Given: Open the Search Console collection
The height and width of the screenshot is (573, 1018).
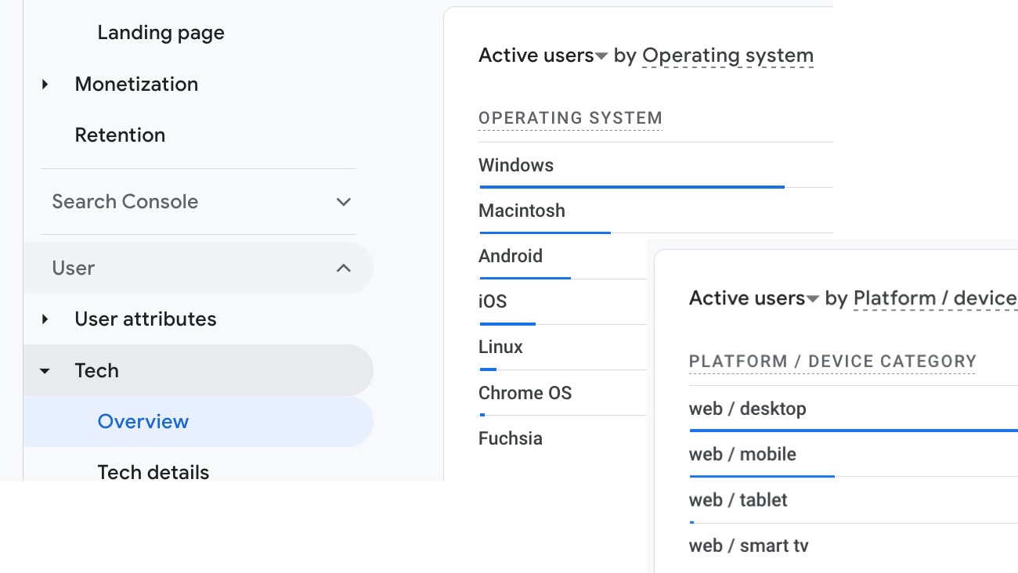Looking at the screenshot, I should point(125,201).
